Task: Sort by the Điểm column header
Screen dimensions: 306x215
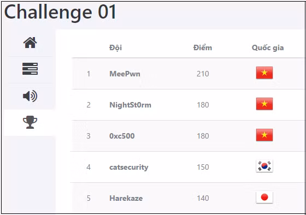Action: coord(203,47)
